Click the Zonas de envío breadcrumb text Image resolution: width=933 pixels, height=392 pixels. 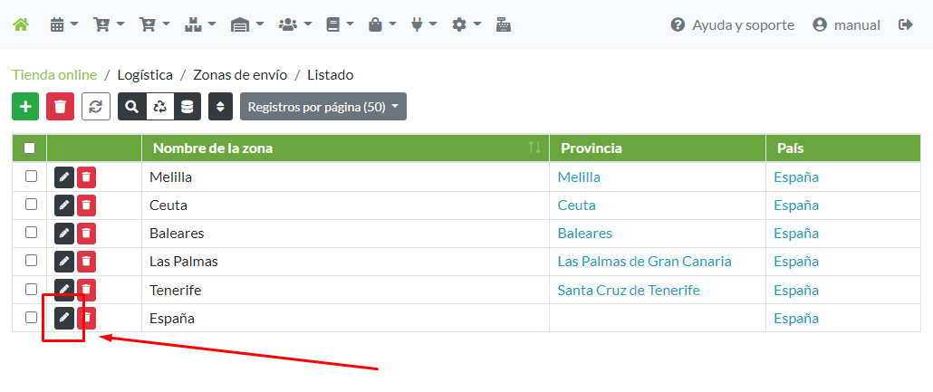tap(240, 75)
